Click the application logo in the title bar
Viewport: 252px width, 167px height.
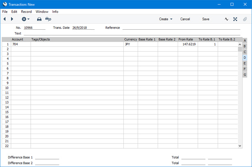(5, 4)
